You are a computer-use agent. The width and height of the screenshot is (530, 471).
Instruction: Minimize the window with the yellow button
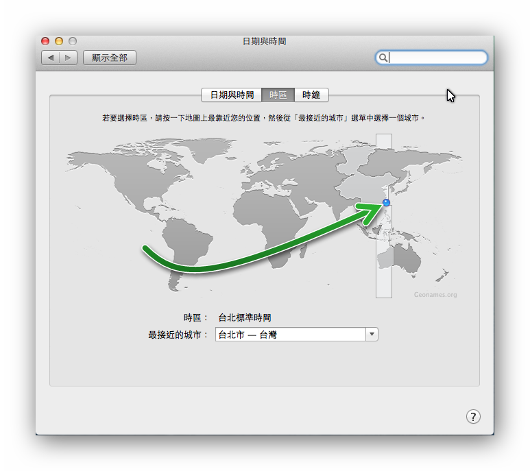[x=59, y=41]
